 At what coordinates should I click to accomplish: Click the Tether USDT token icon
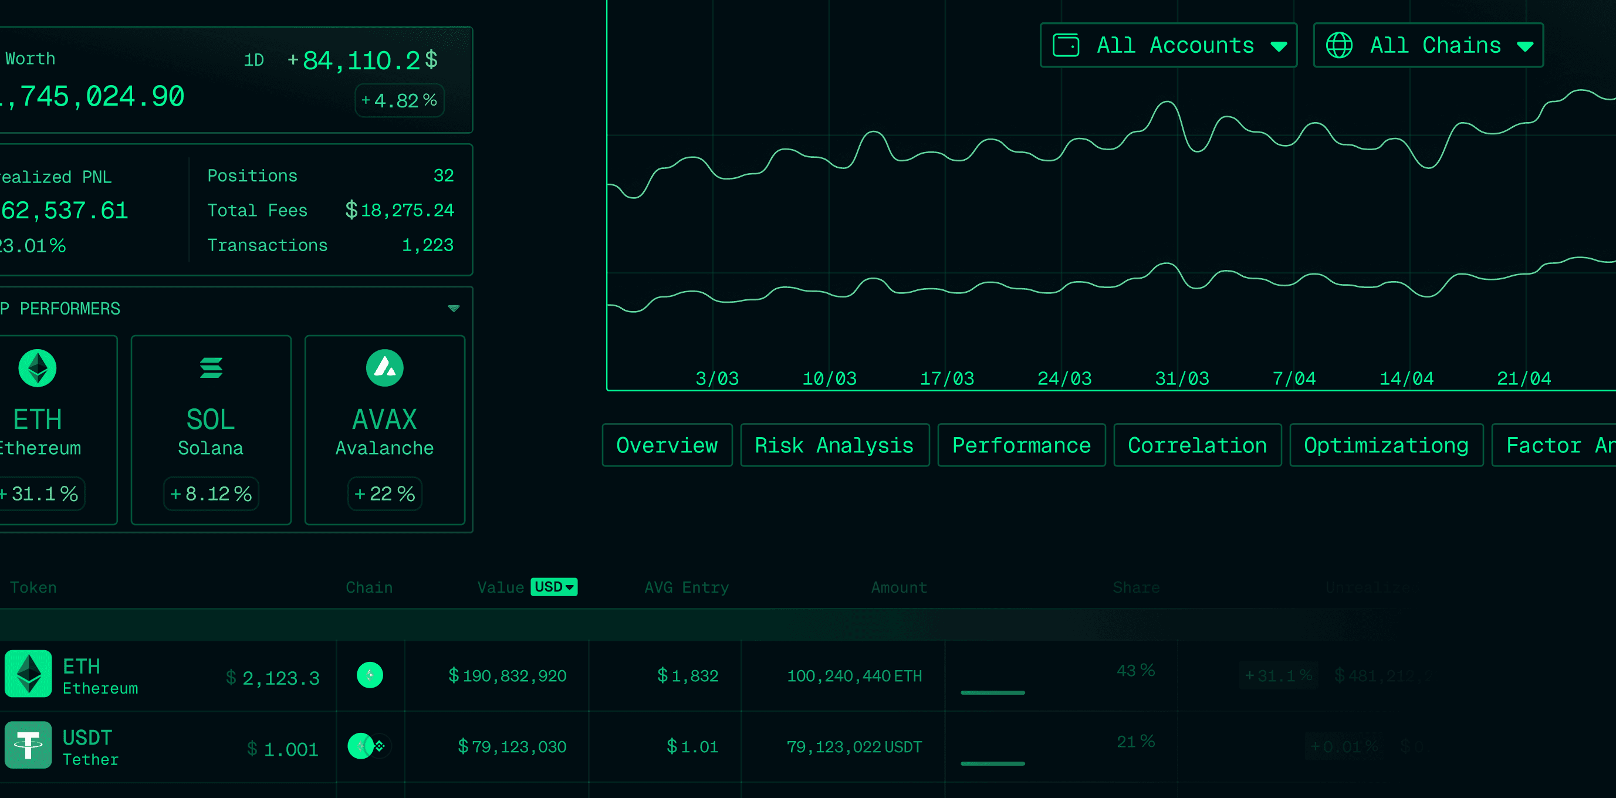pyautogui.click(x=28, y=745)
